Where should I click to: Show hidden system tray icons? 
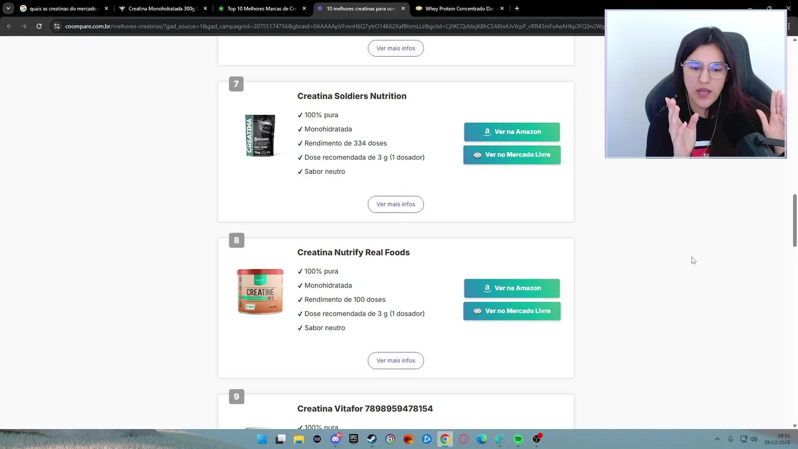tap(717, 439)
